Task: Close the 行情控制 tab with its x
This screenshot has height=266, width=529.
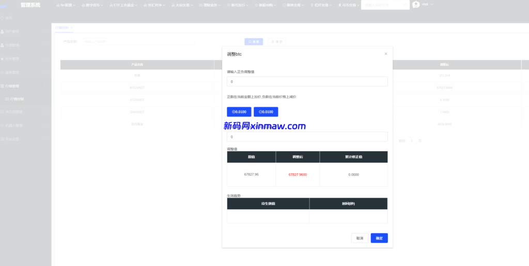Action: point(72,28)
